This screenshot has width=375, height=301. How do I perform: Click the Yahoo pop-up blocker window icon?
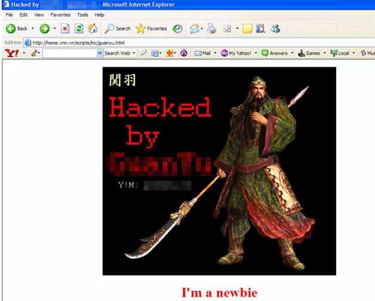[155, 53]
